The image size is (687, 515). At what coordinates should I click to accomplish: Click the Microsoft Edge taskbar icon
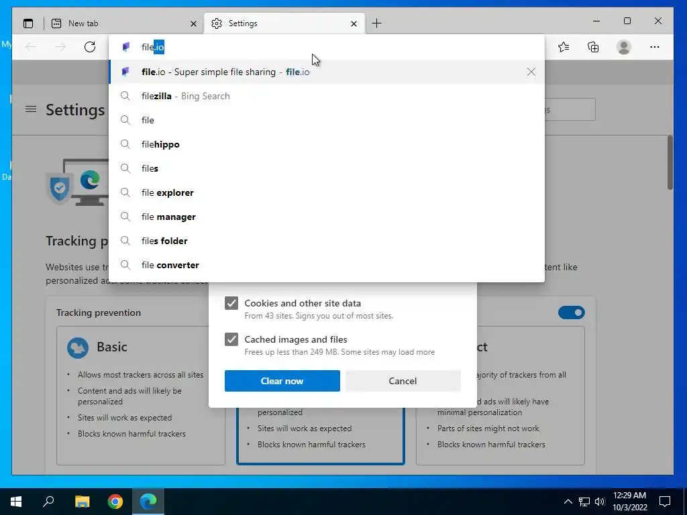tap(148, 502)
